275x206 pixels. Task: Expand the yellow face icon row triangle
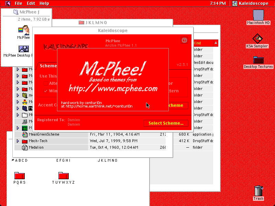(18, 102)
